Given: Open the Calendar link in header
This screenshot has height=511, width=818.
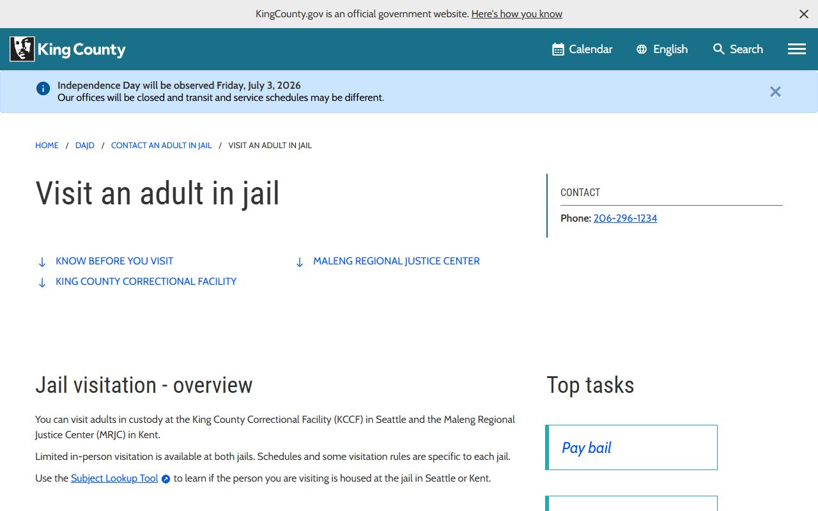Looking at the screenshot, I should click(x=582, y=49).
